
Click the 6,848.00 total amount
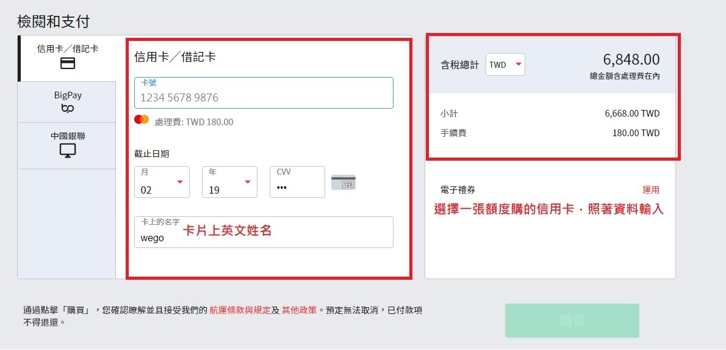[x=631, y=59]
